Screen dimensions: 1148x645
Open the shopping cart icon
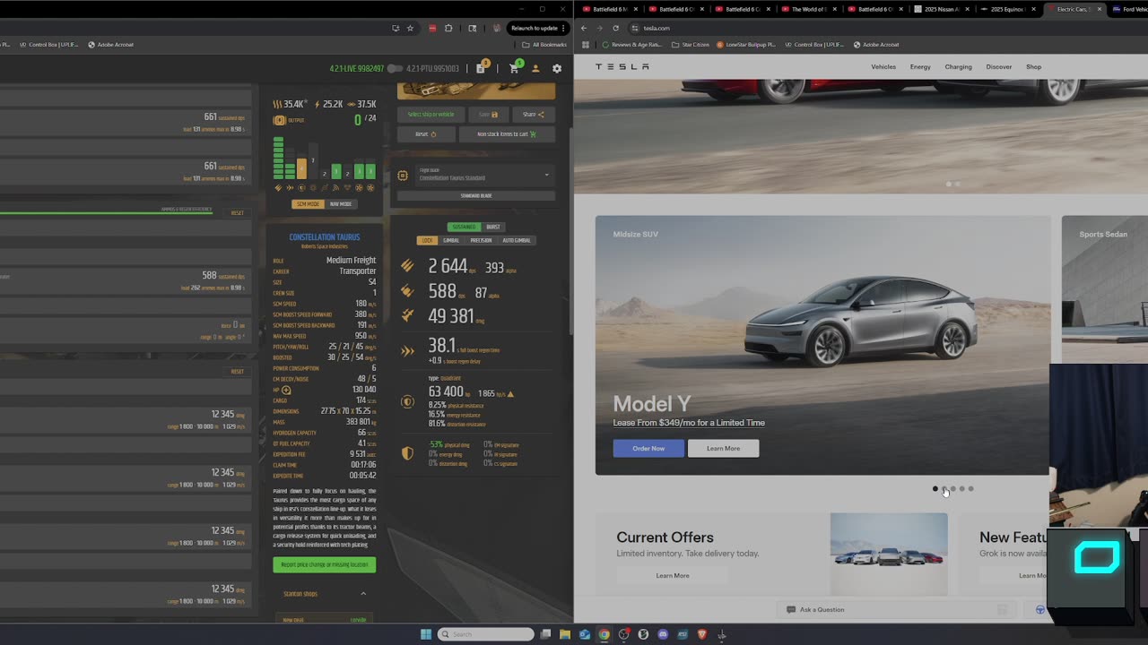pos(515,68)
